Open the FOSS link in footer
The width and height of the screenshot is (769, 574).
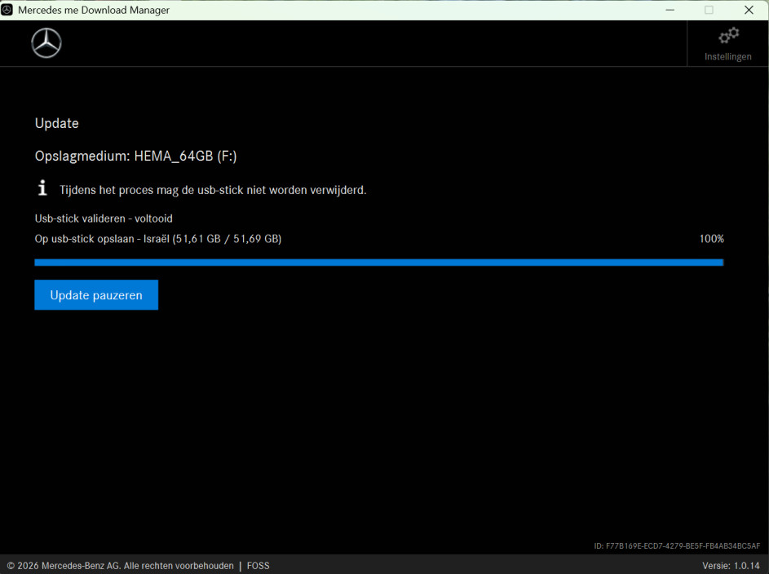258,566
